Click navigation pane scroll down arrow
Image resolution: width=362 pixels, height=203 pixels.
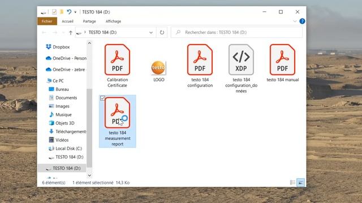click(x=89, y=175)
